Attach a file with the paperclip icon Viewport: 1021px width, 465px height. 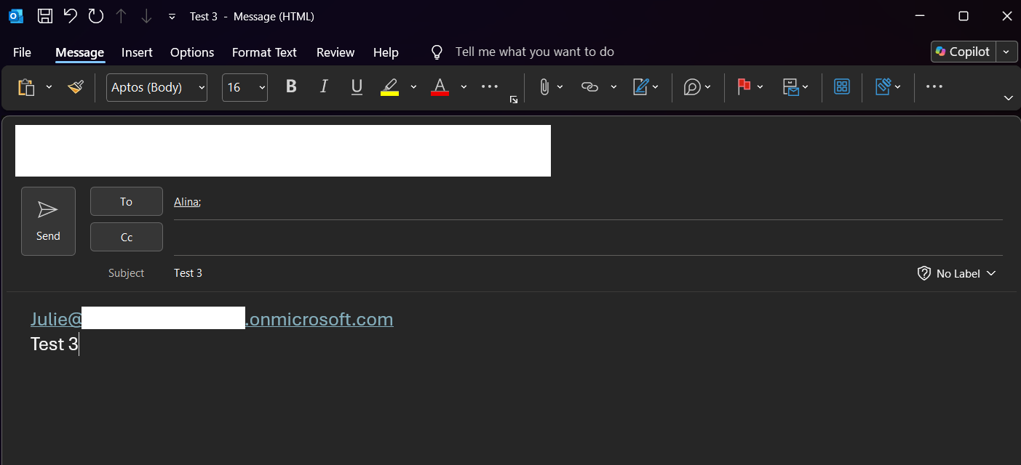click(x=544, y=87)
